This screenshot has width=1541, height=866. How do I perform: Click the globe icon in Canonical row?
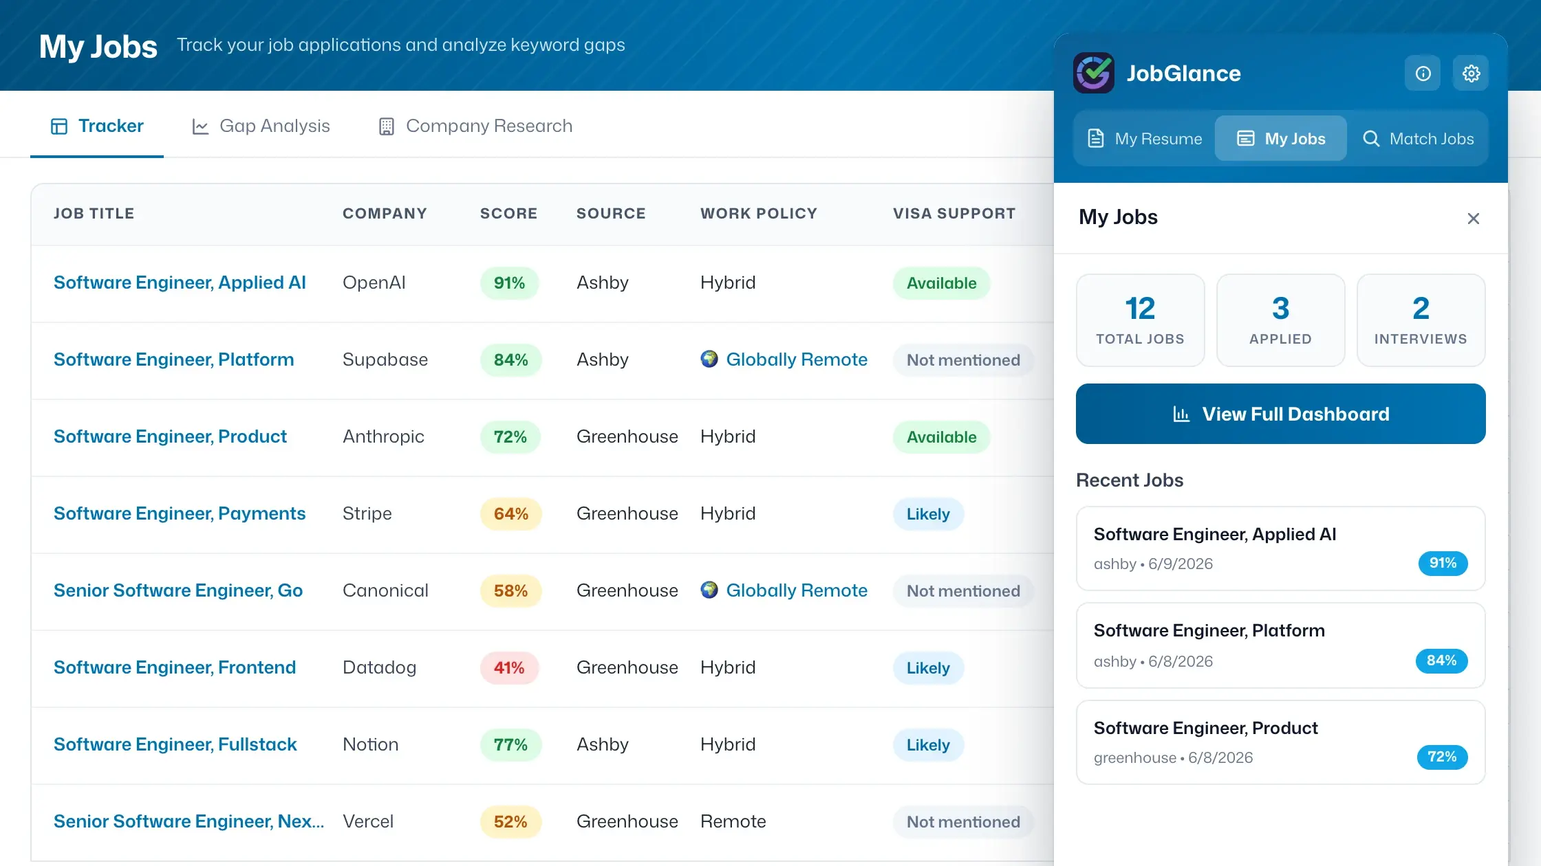(709, 590)
